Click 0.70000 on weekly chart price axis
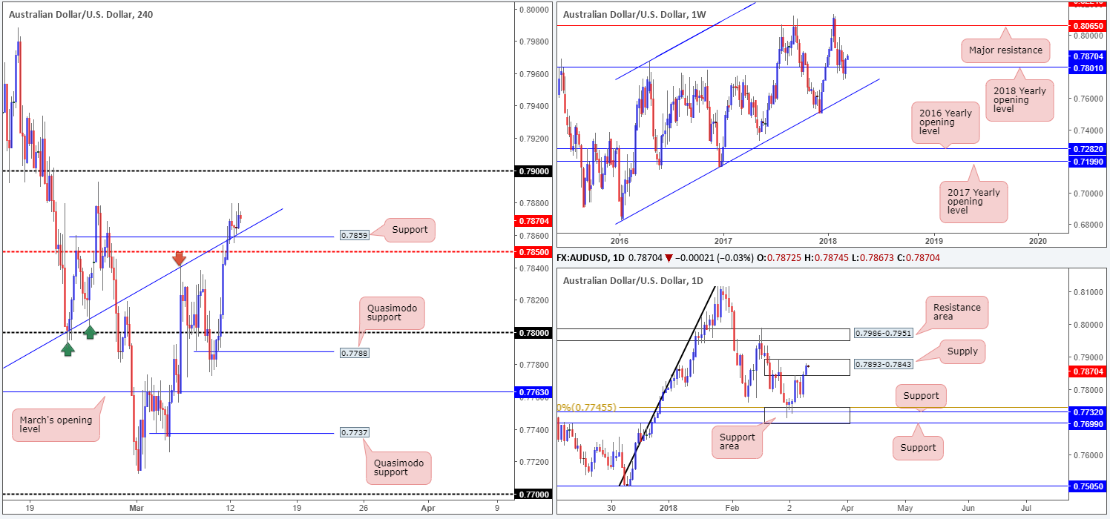Image resolution: width=1110 pixels, height=519 pixels. [1088, 194]
